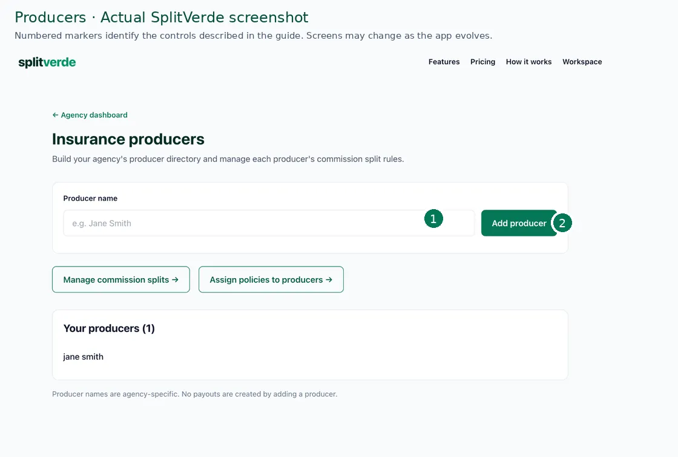Click the splitverde logo

[x=47, y=62]
